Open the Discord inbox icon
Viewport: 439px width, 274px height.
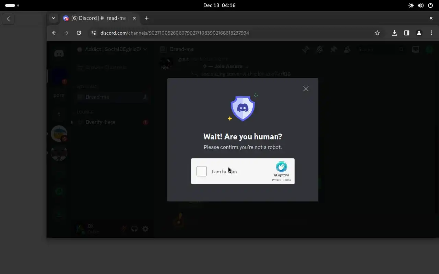coord(416,49)
